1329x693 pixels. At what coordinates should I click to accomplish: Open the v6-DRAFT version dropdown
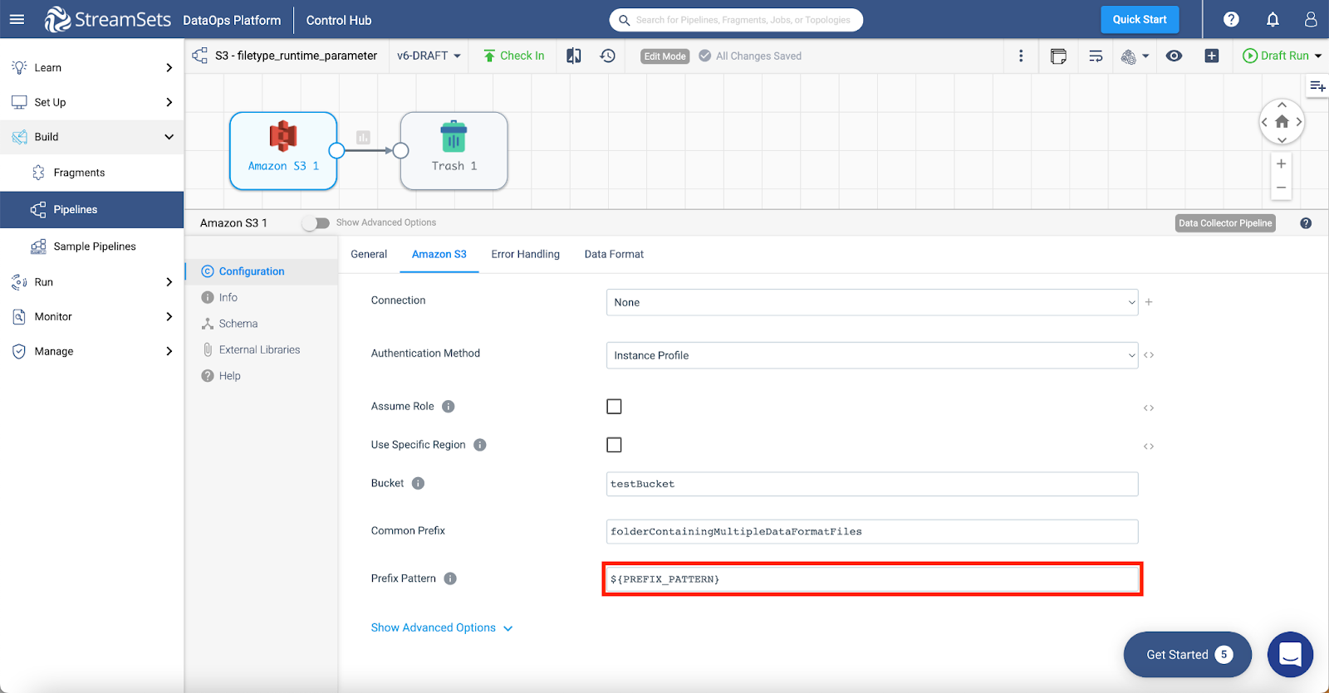pos(429,56)
